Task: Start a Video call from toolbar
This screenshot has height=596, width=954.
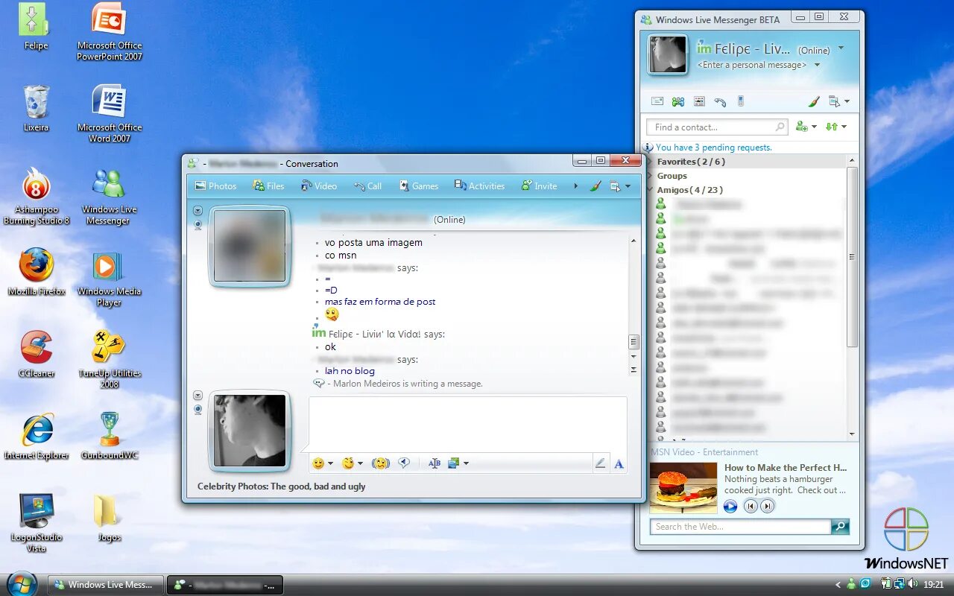Action: pos(319,186)
